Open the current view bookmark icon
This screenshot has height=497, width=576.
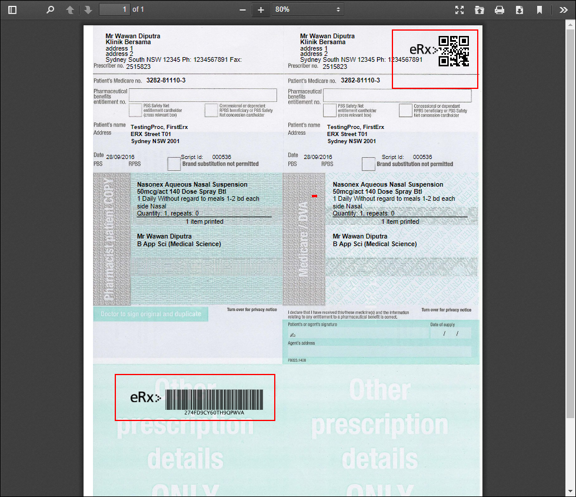[540, 10]
